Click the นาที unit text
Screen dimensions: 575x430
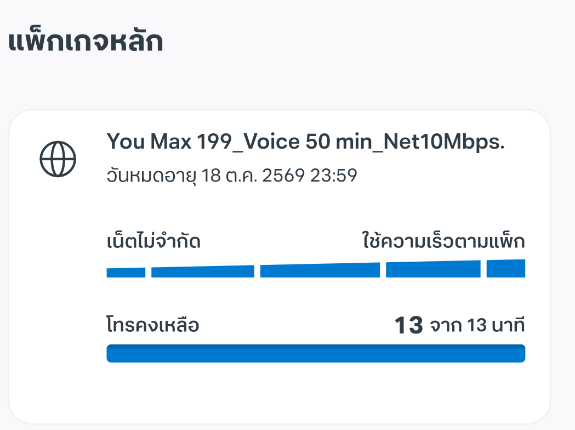(506, 326)
